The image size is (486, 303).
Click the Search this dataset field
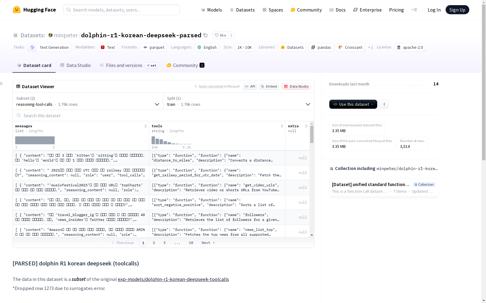pyautogui.click(x=163, y=115)
